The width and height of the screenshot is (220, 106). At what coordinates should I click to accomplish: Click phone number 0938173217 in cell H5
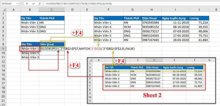pos(151,31)
